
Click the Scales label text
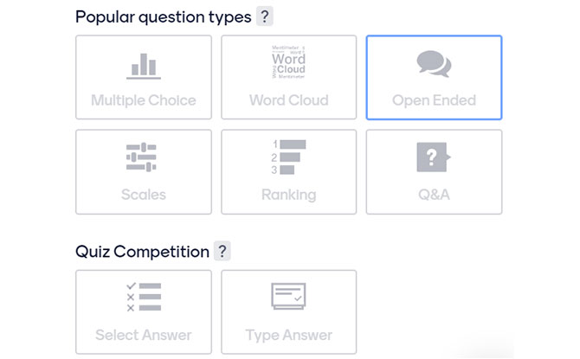144,195
